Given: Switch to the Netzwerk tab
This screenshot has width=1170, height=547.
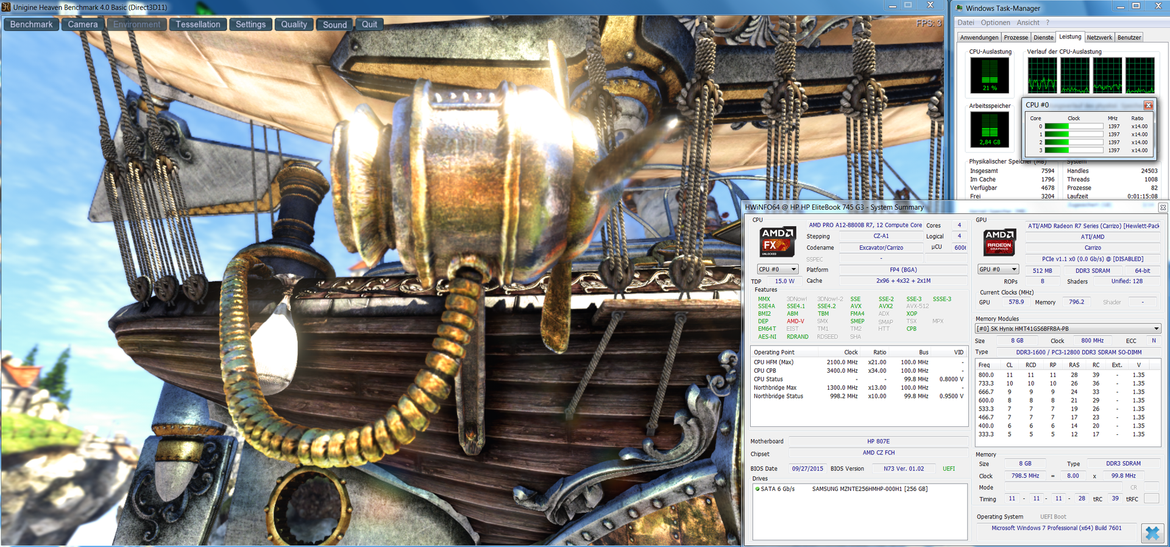Looking at the screenshot, I should (x=1099, y=38).
